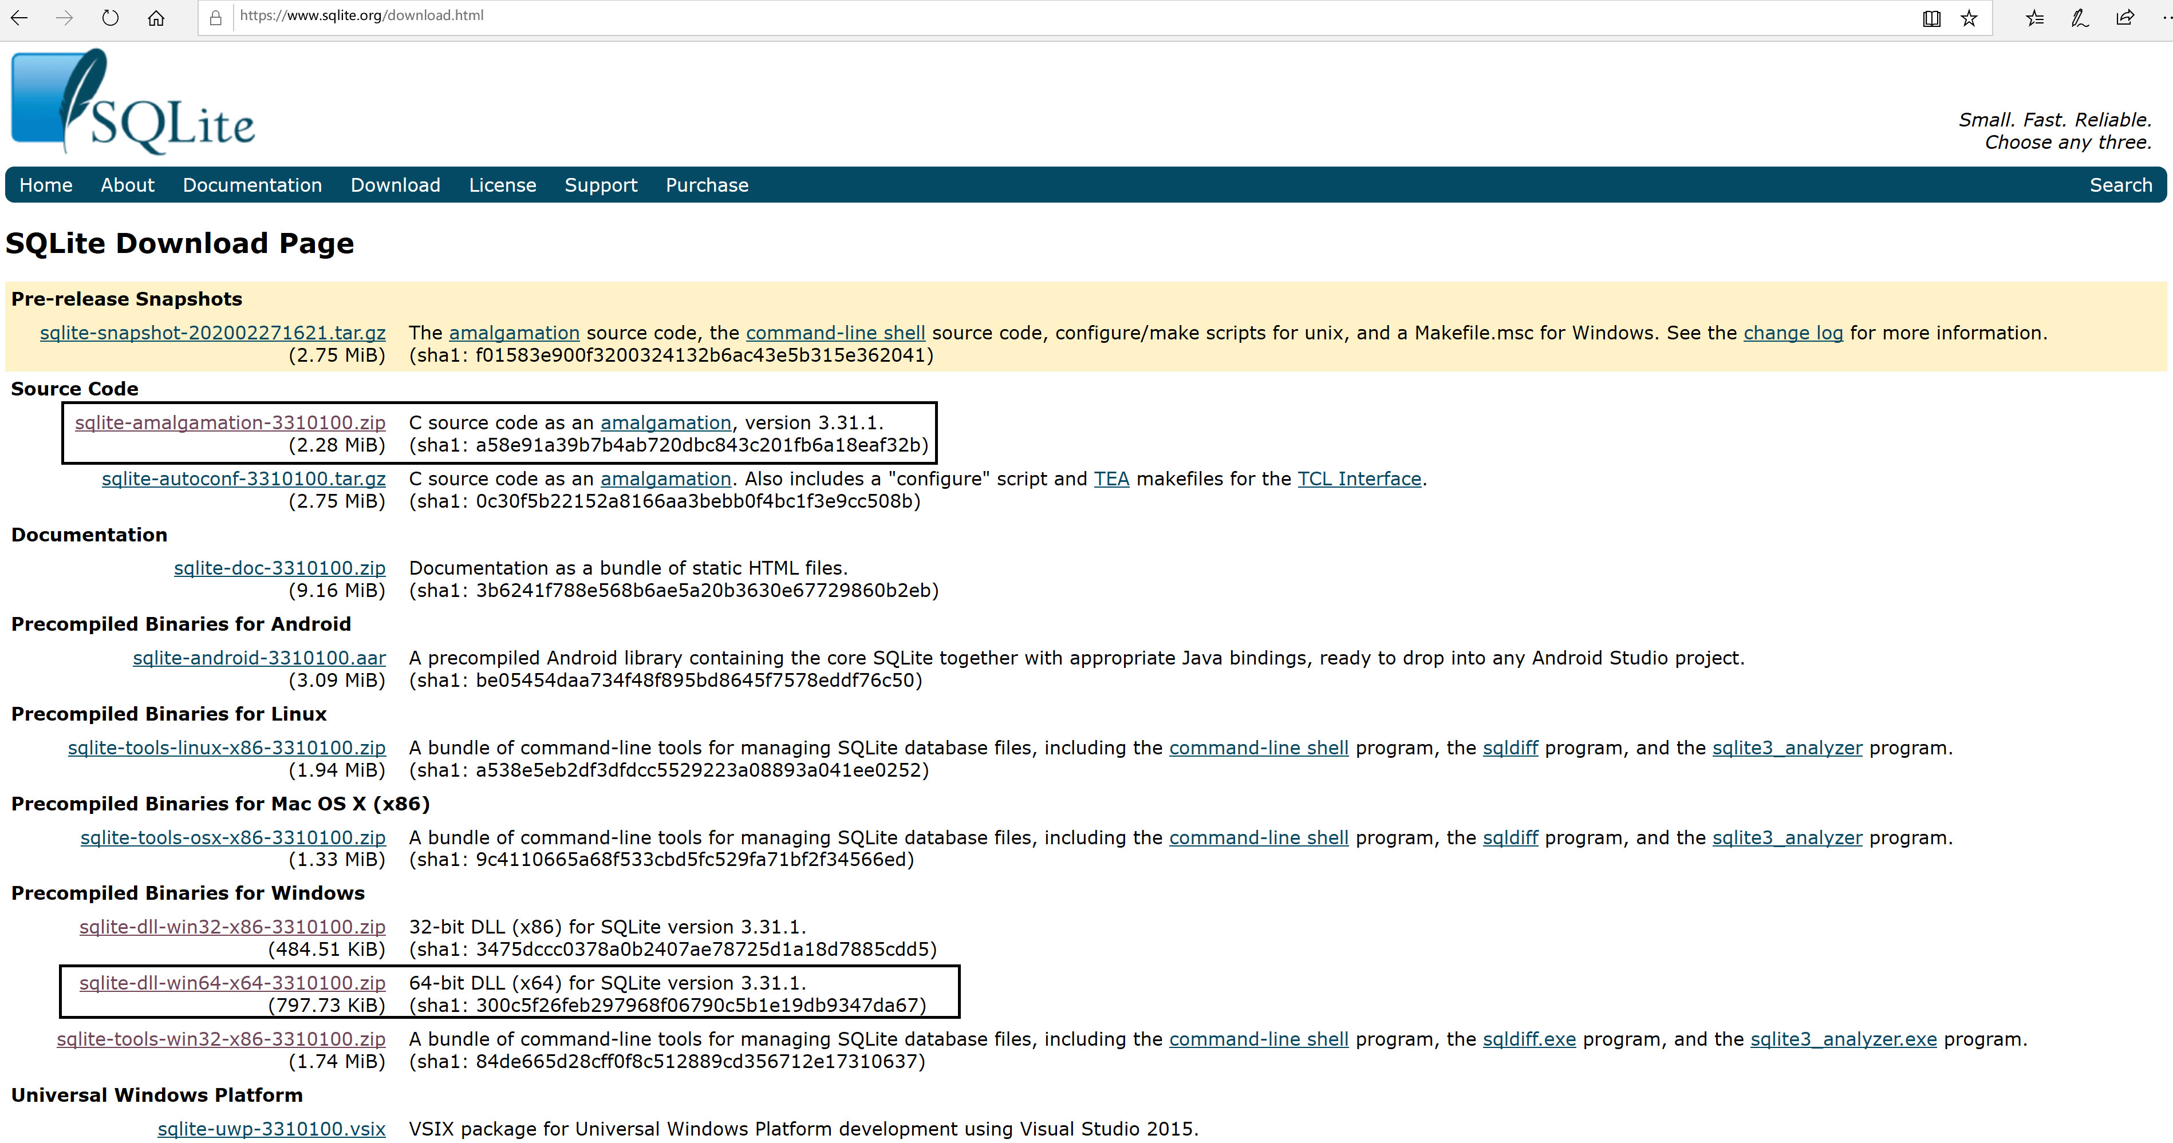The height and width of the screenshot is (1143, 2173).
Task: Click the Small. Fast. Reliable. tagline
Action: point(2055,120)
